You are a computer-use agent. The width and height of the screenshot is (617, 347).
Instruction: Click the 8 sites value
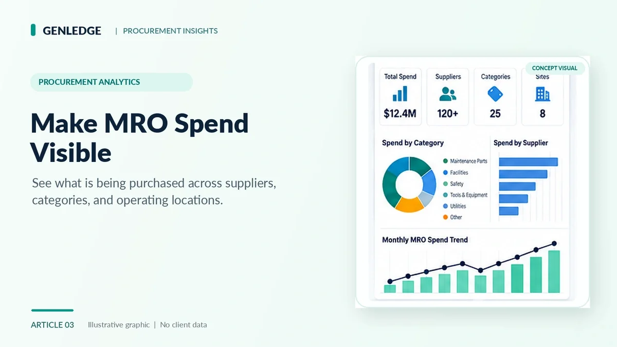(x=542, y=114)
